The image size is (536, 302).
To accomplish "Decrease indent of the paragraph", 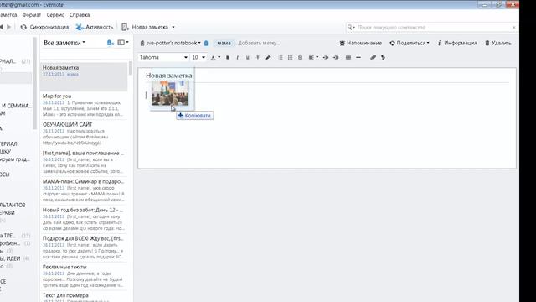I will (x=326, y=58).
